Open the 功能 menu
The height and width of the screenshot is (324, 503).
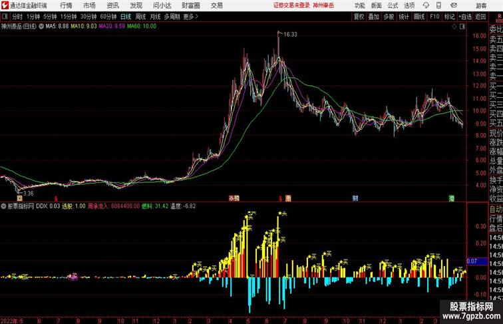point(360,5)
